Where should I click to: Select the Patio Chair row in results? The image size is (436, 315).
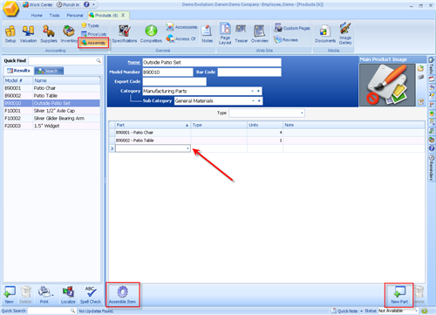[x=51, y=88]
